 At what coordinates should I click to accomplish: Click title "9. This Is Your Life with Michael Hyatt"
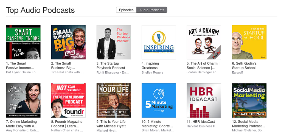pos(111,124)
